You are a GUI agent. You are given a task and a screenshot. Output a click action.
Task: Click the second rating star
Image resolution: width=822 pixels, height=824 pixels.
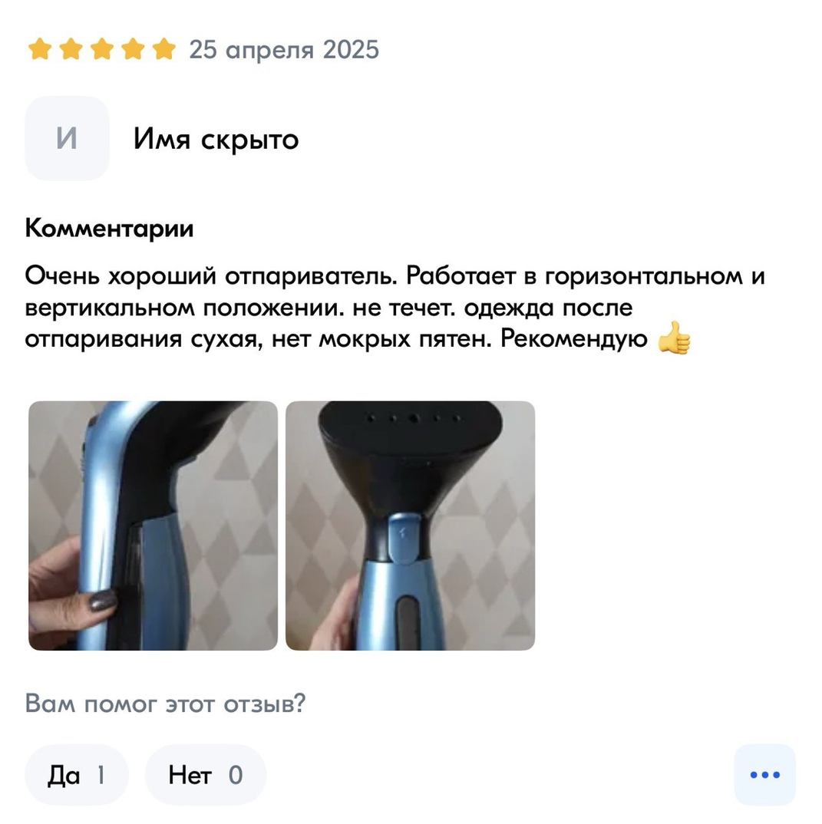pyautogui.click(x=71, y=49)
